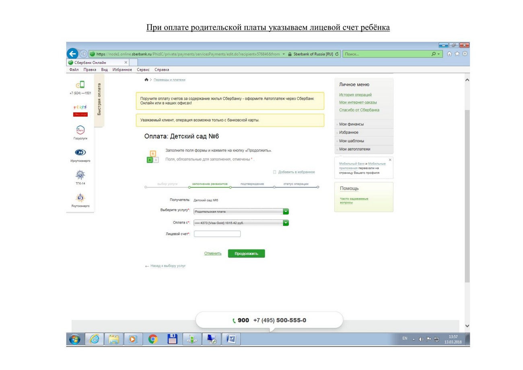The image size is (523, 370).
Task: Click Добавить в избранное link
Action: point(297,172)
